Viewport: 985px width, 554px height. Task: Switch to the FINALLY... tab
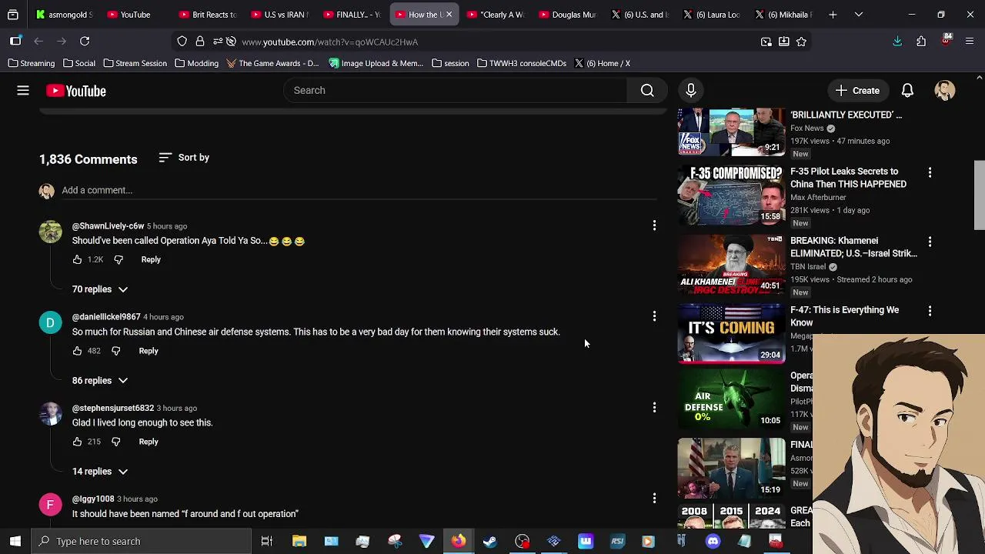coord(352,15)
